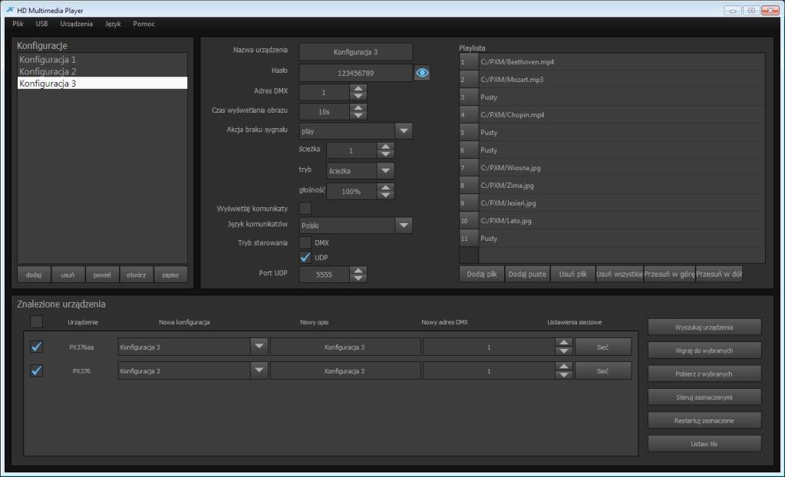Expand new configuration dropdown for PX376
Viewport: 785px width, 477px height.
coord(259,370)
